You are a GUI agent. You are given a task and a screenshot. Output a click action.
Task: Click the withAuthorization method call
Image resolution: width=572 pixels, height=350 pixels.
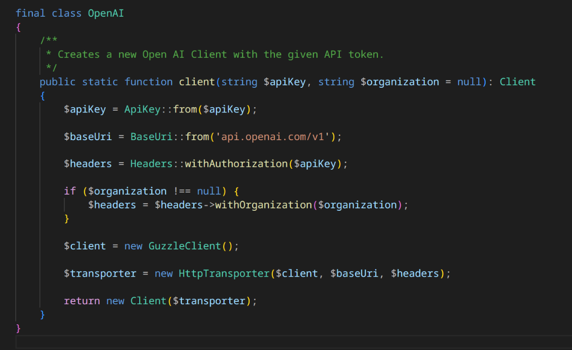pyautogui.click(x=236, y=164)
